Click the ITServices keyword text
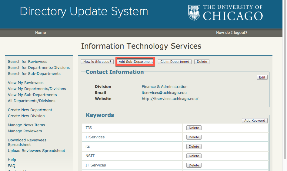The height and width of the screenshot is (171, 287). pos(95,137)
